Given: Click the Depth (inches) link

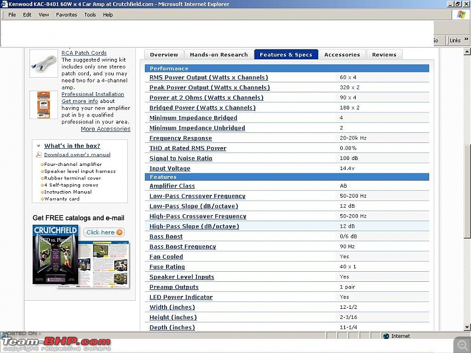Looking at the screenshot, I should tap(173, 328).
